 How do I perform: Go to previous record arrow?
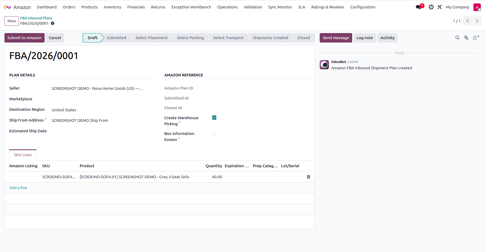[468, 21]
